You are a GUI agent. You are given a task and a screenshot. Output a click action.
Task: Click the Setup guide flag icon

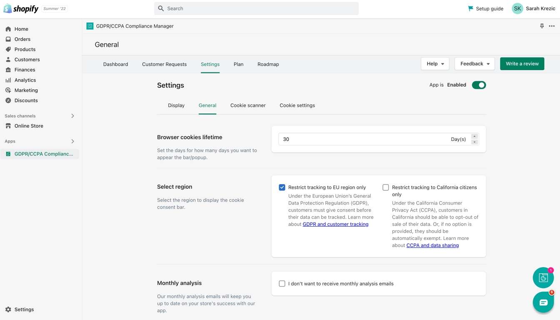(x=470, y=8)
